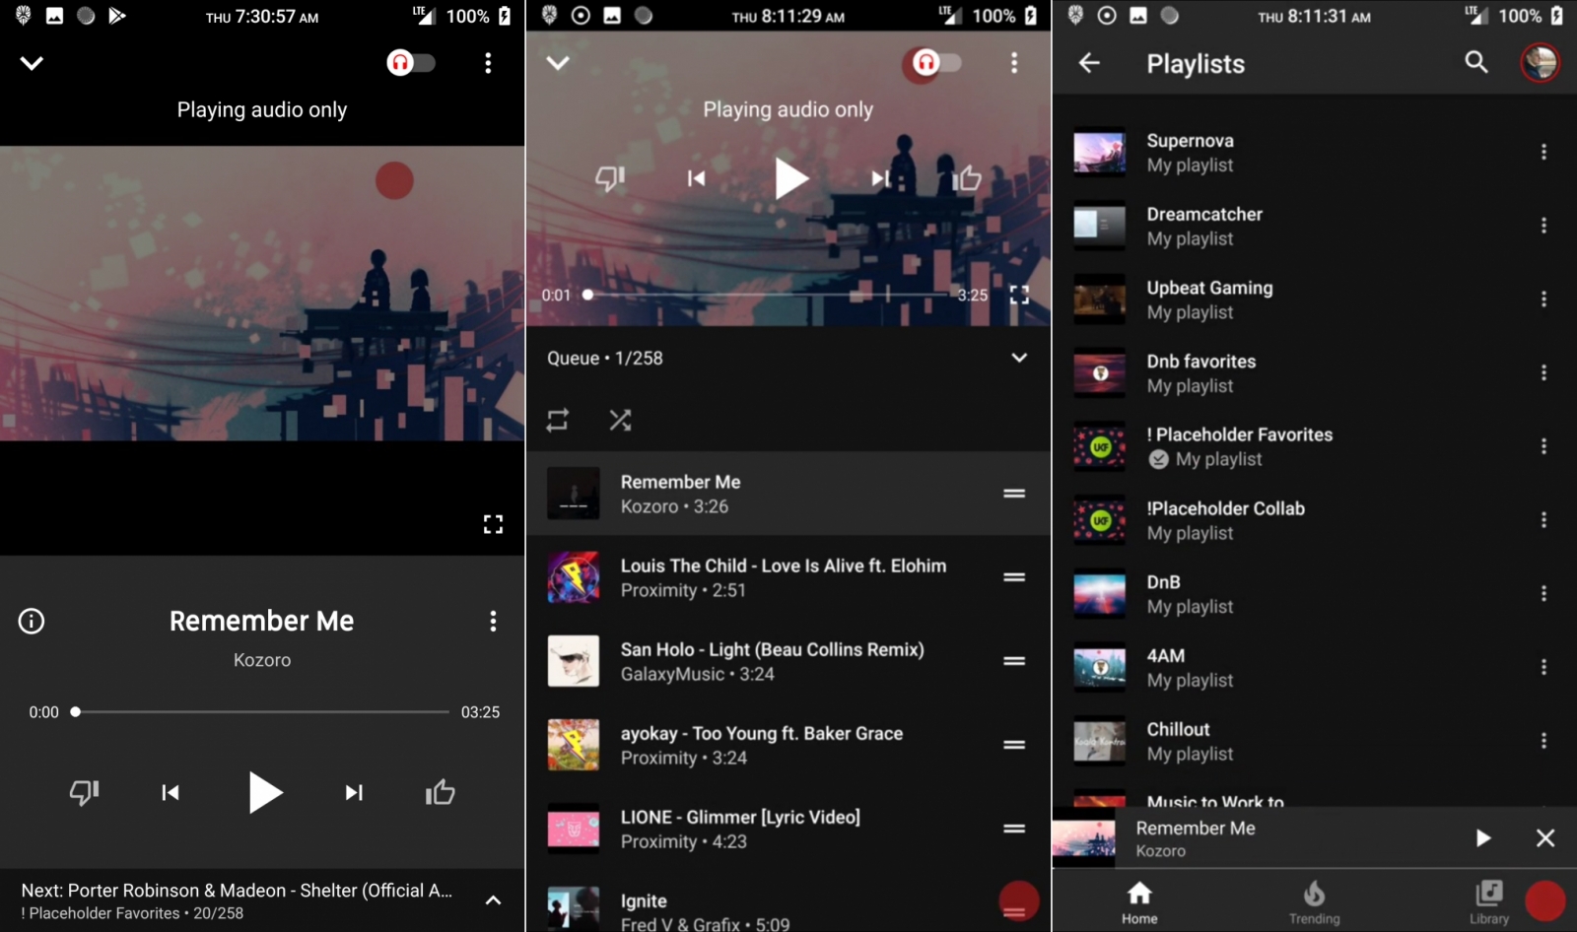The height and width of the screenshot is (932, 1577).
Task: Expand the Next: Porter Robinson queue bar
Action: [x=494, y=900]
